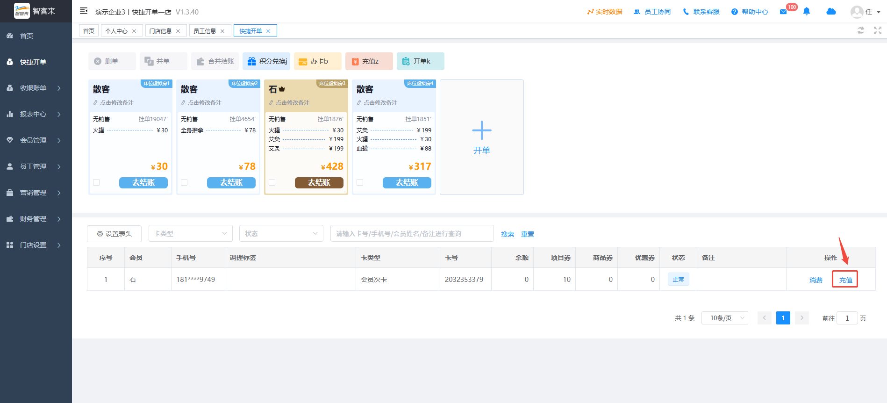Click 充值 in member row 石
Image resolution: width=887 pixels, height=403 pixels.
tap(846, 280)
